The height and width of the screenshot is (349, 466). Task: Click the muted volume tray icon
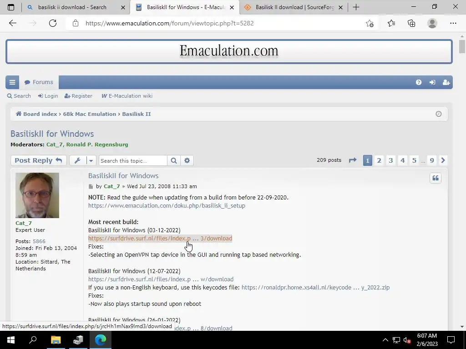pyautogui.click(x=407, y=340)
